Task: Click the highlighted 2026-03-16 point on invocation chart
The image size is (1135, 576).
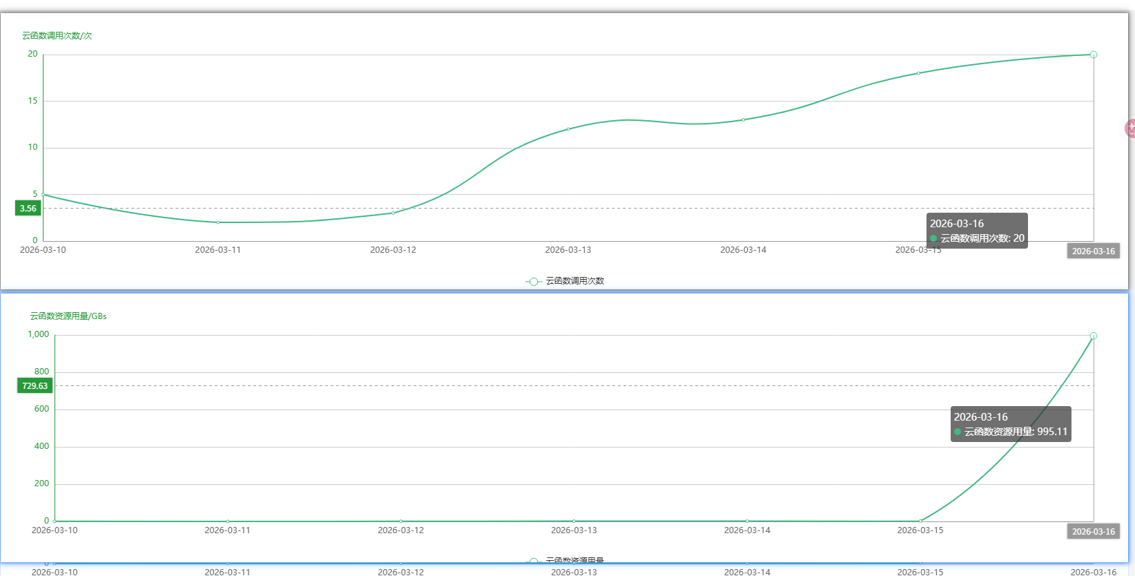Action: (x=1093, y=55)
